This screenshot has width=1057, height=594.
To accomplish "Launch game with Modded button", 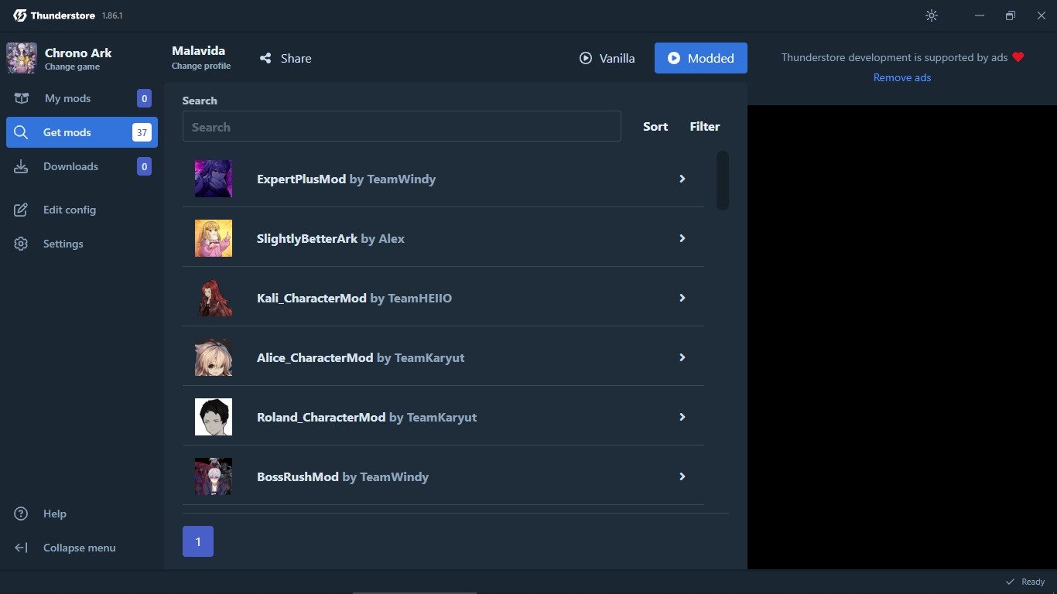I will pos(701,58).
